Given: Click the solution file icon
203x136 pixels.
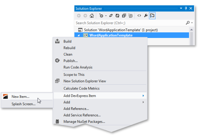Looking at the screenshot, I should tap(80, 30).
